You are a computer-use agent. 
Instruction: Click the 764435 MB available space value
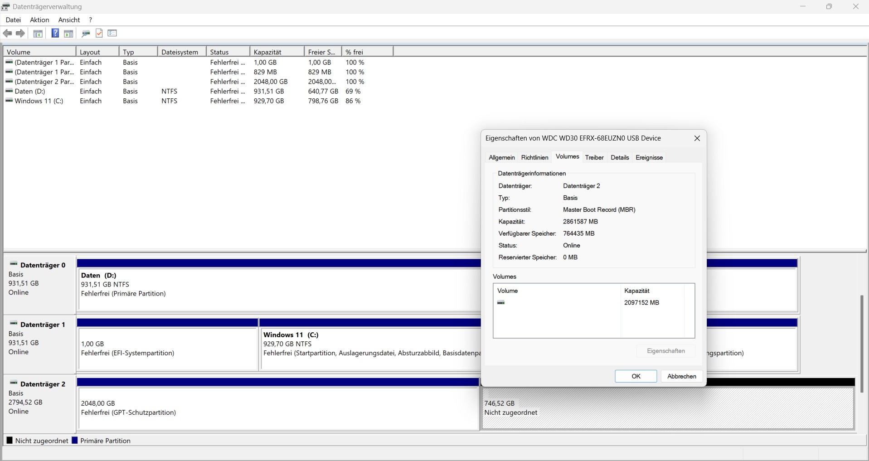[x=578, y=233]
